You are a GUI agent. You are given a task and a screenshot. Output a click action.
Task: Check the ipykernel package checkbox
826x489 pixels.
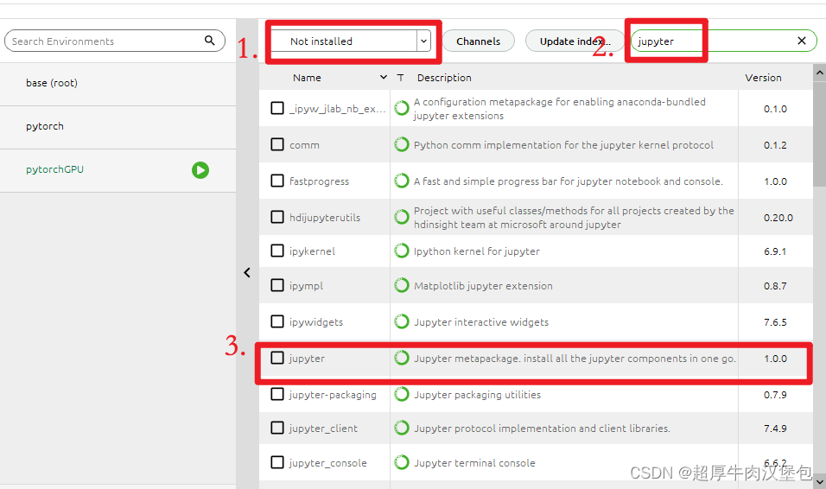pos(277,251)
